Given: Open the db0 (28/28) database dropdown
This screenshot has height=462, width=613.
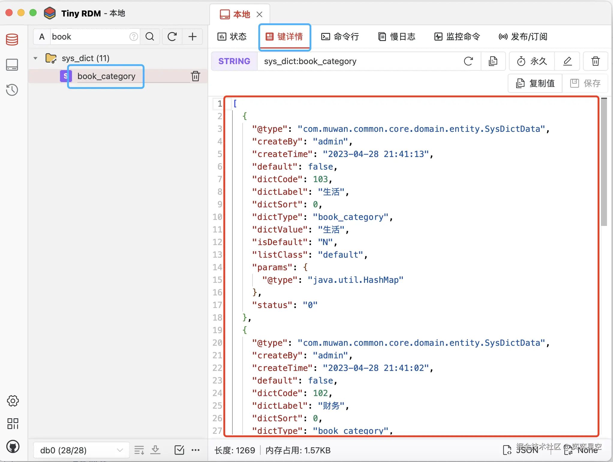Looking at the screenshot, I should pyautogui.click(x=81, y=450).
